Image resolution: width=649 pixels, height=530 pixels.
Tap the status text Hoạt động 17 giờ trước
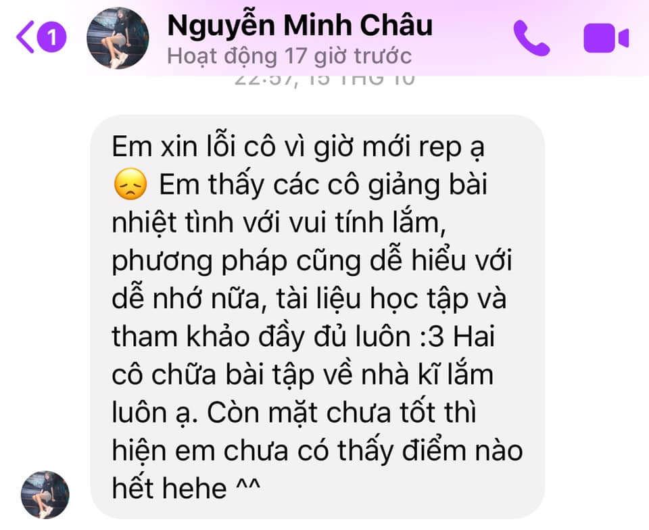(289, 56)
